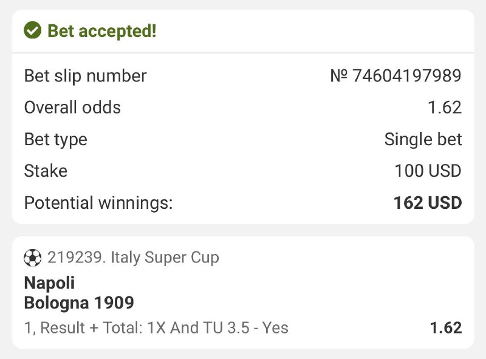Select the 162 USD winnings amount
This screenshot has width=486, height=359.
point(428,202)
